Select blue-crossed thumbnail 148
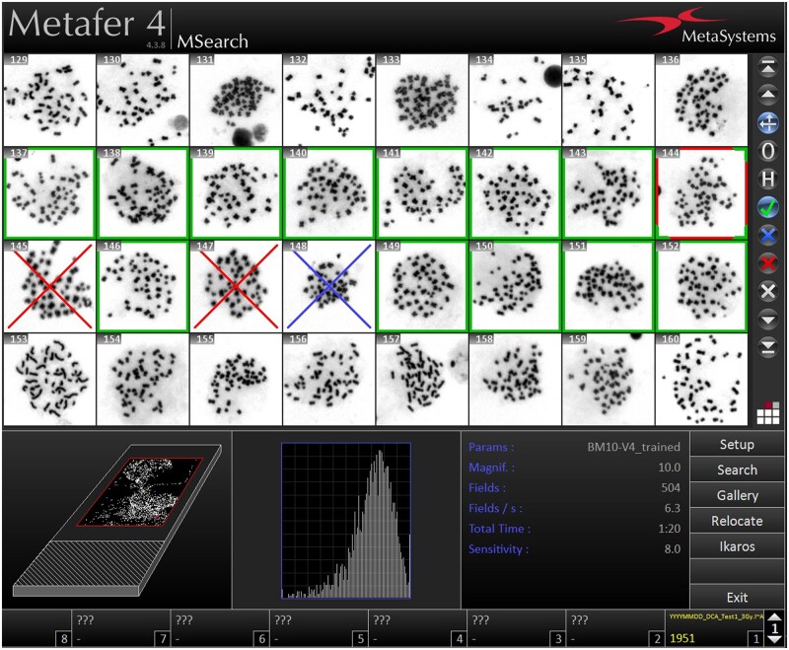Viewport: 789px width, 650px height. [x=328, y=286]
